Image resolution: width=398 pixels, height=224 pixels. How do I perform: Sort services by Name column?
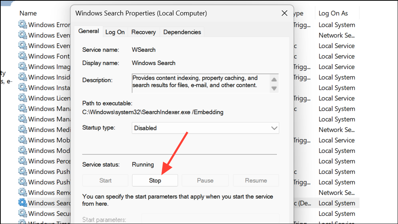pos(28,13)
